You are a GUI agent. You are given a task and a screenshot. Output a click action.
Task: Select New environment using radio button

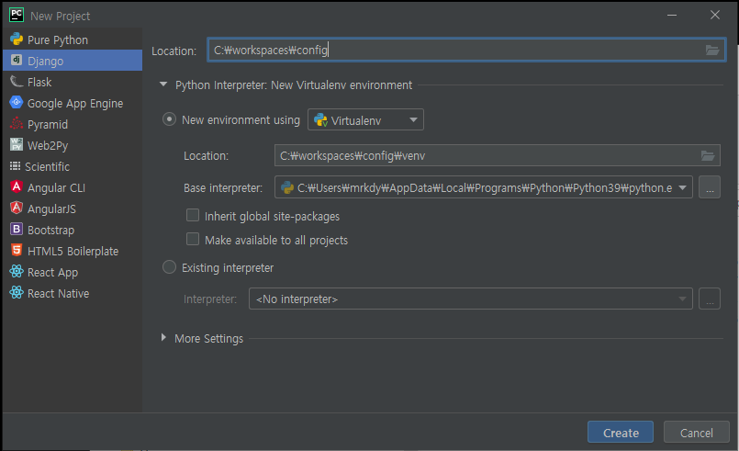point(169,118)
